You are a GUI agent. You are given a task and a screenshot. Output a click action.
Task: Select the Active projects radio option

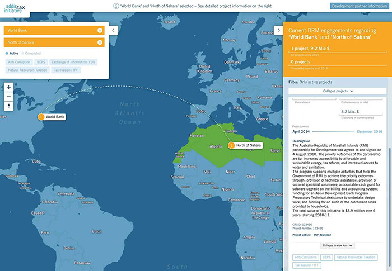coord(12,53)
